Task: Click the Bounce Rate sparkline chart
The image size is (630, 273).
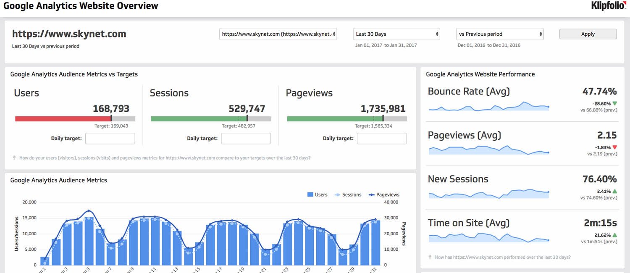Action: (488, 107)
